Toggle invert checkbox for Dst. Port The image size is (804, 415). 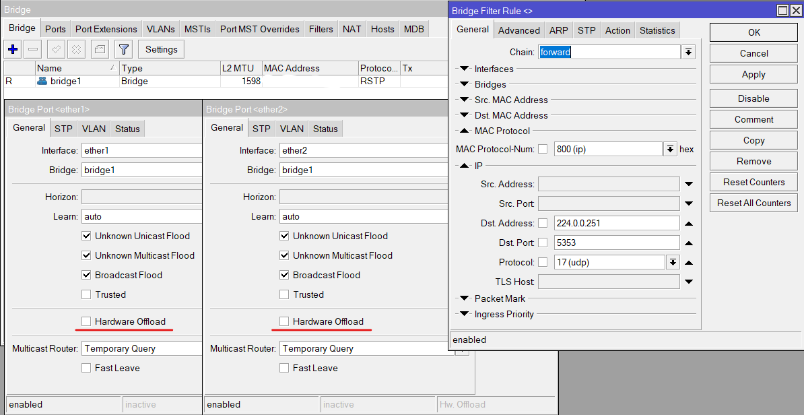click(x=543, y=243)
